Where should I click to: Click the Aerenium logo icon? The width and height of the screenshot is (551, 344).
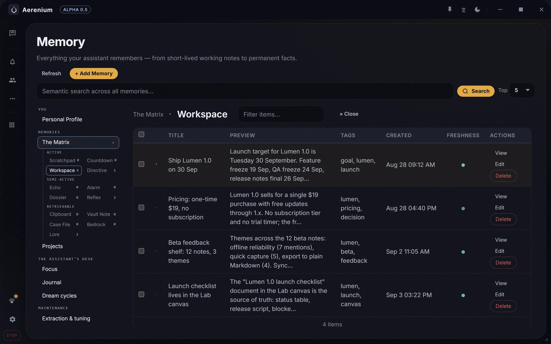[x=14, y=10]
